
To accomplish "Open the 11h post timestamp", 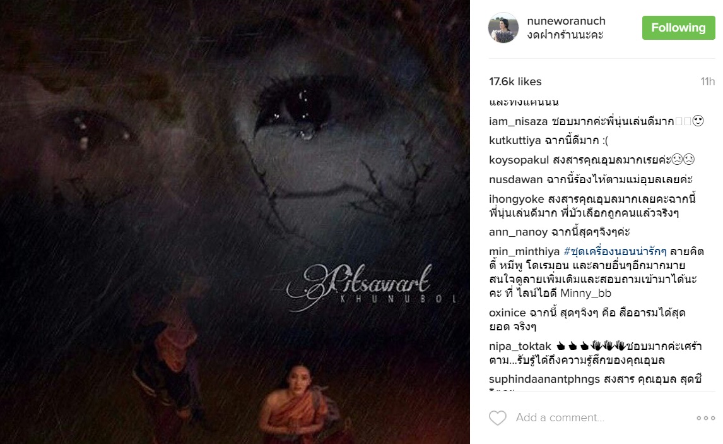I will click(707, 81).
